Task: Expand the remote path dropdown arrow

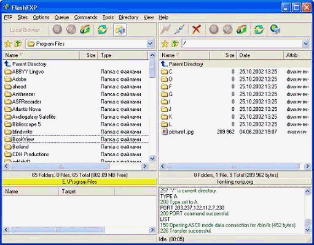Action: pyautogui.click(x=306, y=43)
